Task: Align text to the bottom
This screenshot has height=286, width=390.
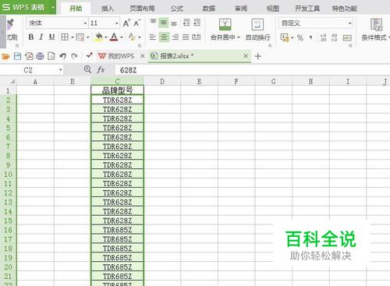Action: (x=174, y=24)
